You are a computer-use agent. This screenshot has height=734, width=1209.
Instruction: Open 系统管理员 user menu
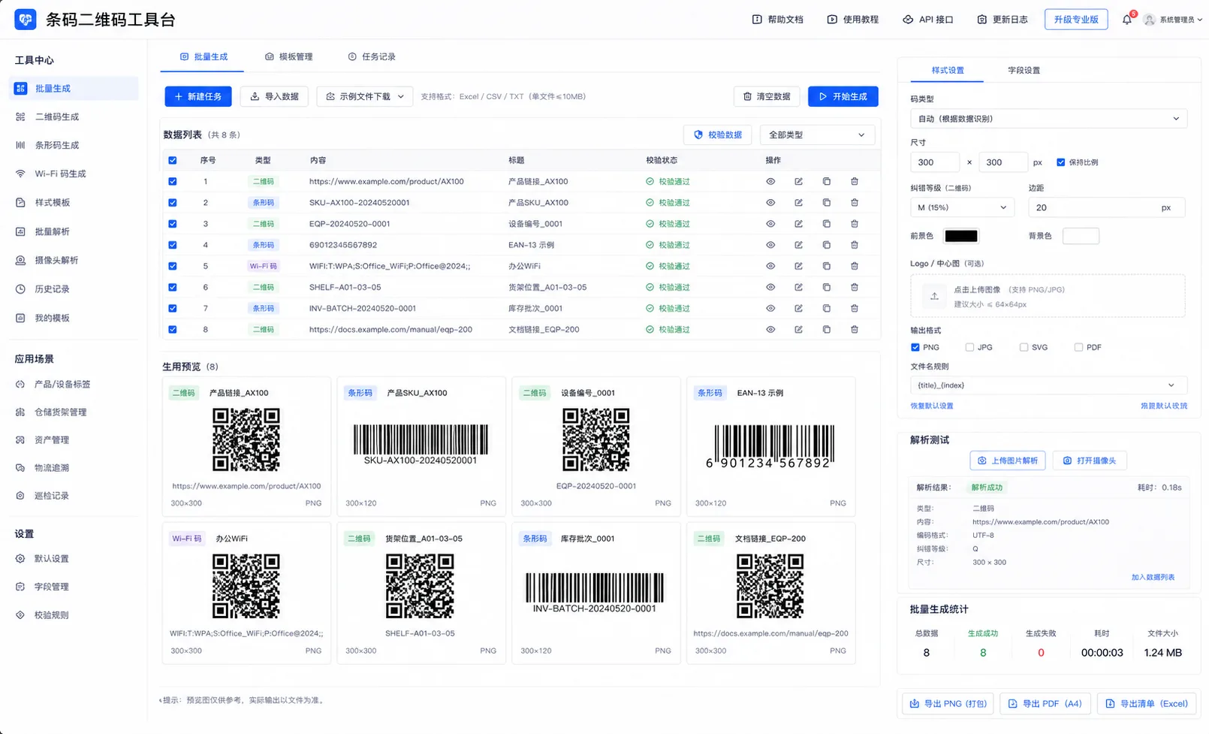[1172, 20]
